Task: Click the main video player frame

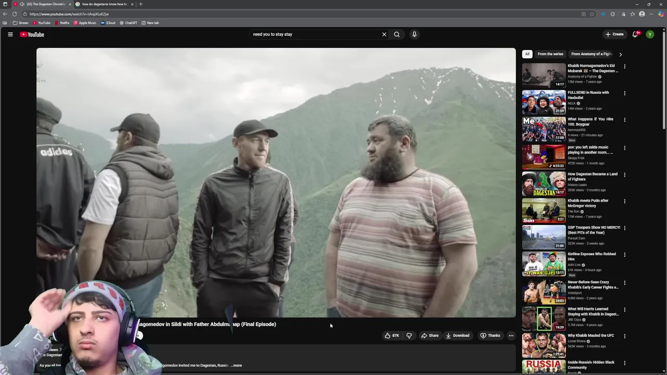Action: click(x=276, y=182)
